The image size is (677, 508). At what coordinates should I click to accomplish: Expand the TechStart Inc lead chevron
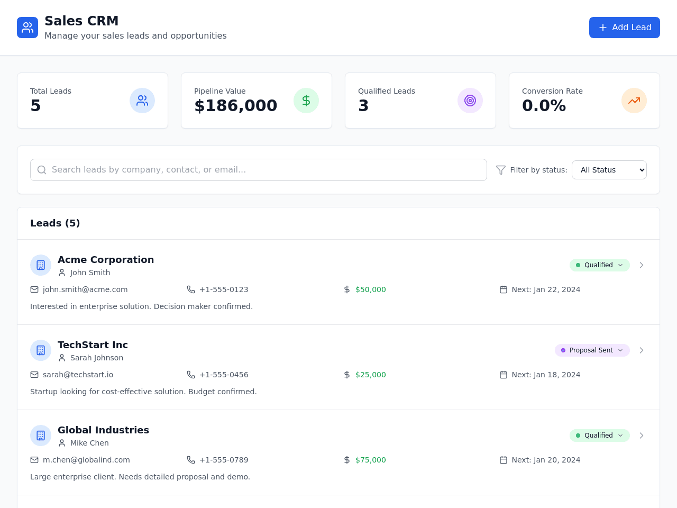click(642, 350)
